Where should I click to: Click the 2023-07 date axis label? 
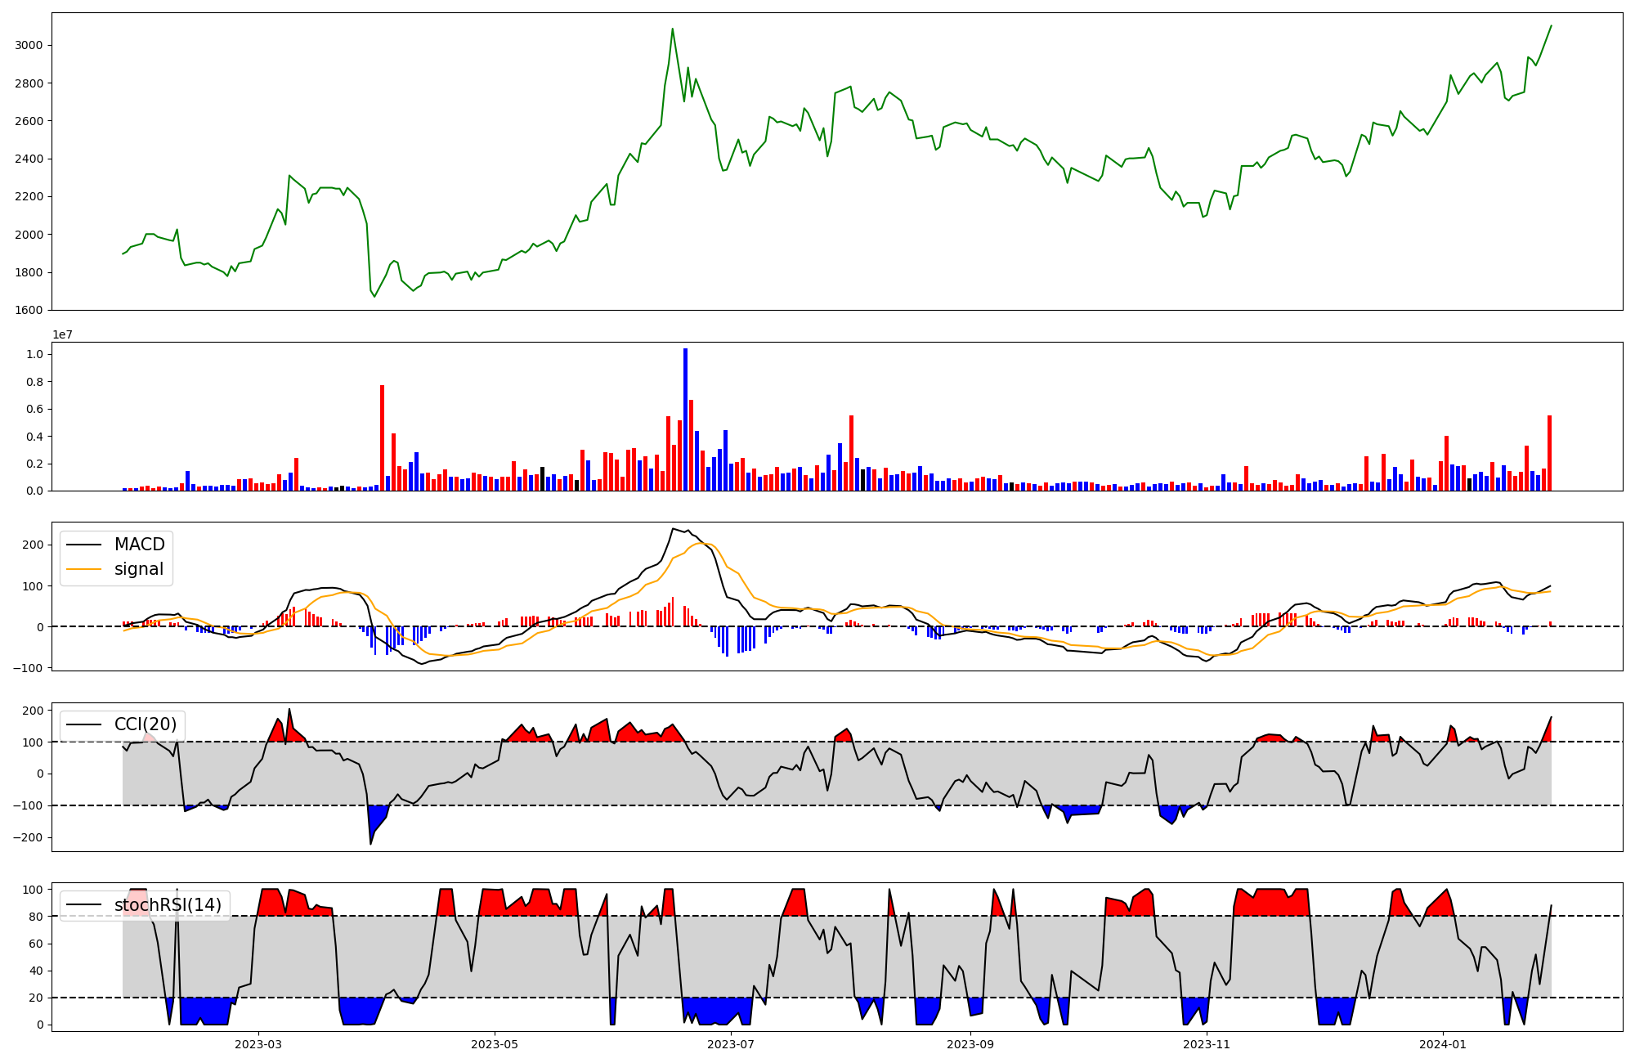pyautogui.click(x=730, y=1044)
